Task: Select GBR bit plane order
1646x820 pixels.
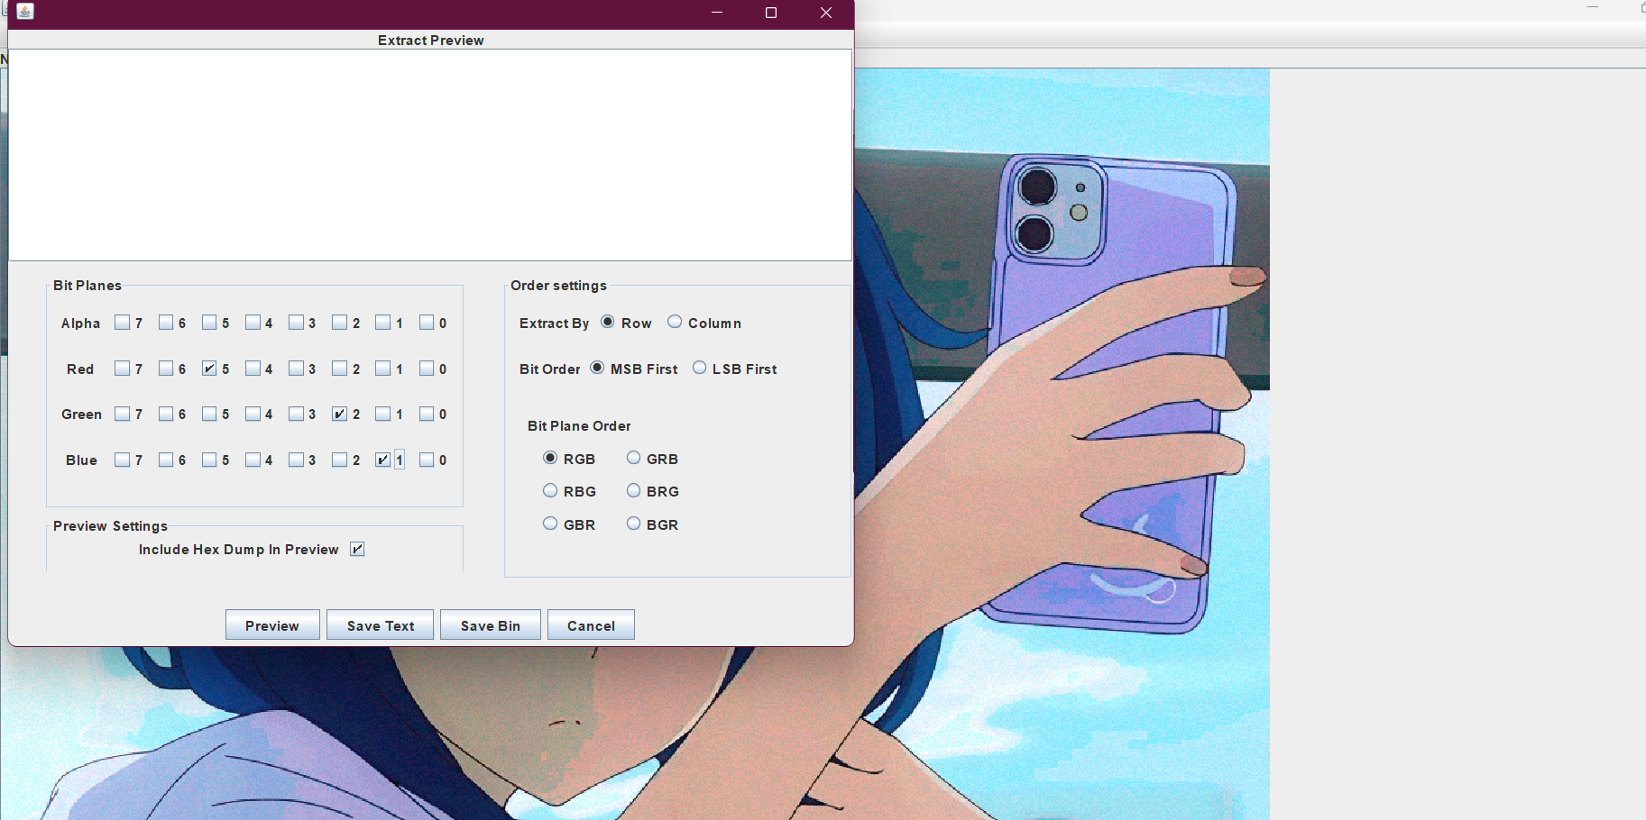Action: click(x=550, y=524)
